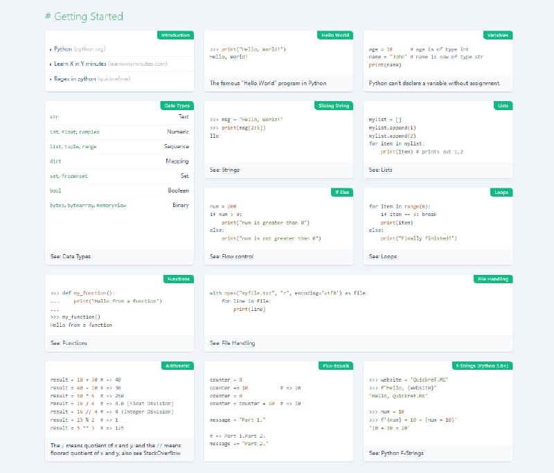Click the Hello World card badge

(x=337, y=35)
